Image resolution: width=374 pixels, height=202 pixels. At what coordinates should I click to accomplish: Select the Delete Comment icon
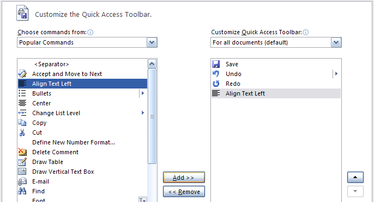[x=22, y=152]
